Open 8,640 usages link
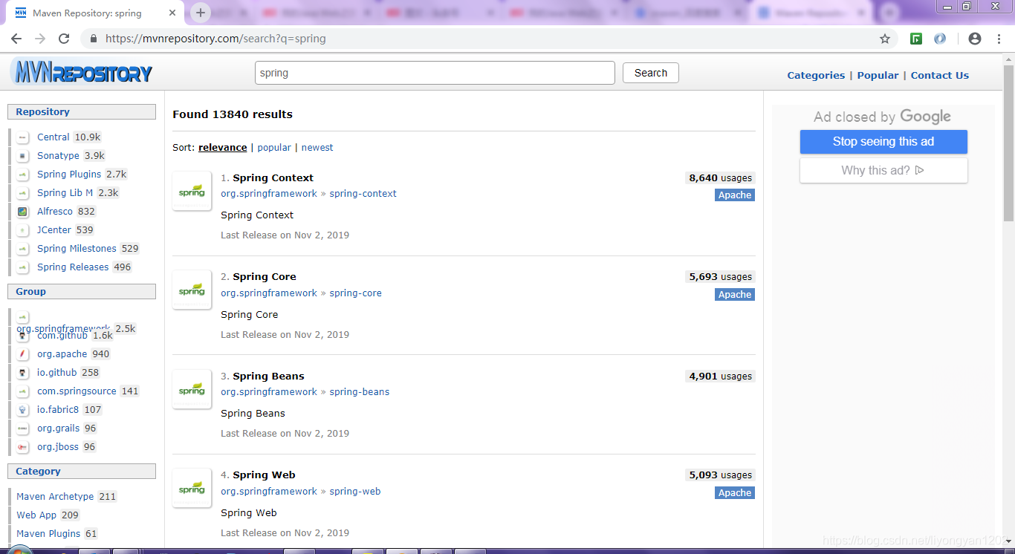1015x554 pixels. point(720,177)
